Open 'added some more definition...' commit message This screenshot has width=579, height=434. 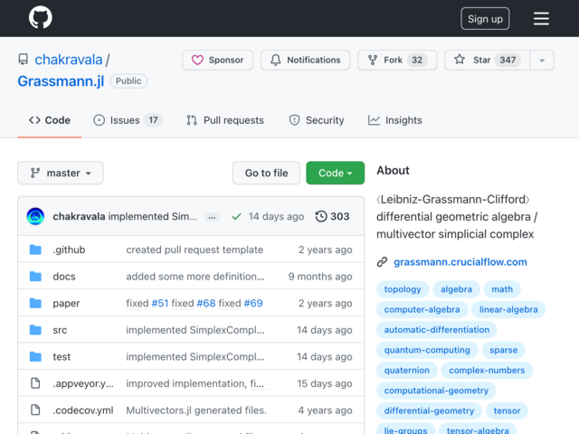click(195, 277)
